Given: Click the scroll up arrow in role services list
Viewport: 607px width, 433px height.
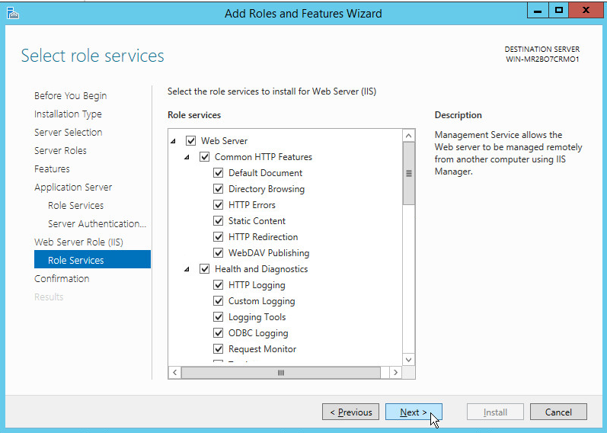Looking at the screenshot, I should click(408, 136).
